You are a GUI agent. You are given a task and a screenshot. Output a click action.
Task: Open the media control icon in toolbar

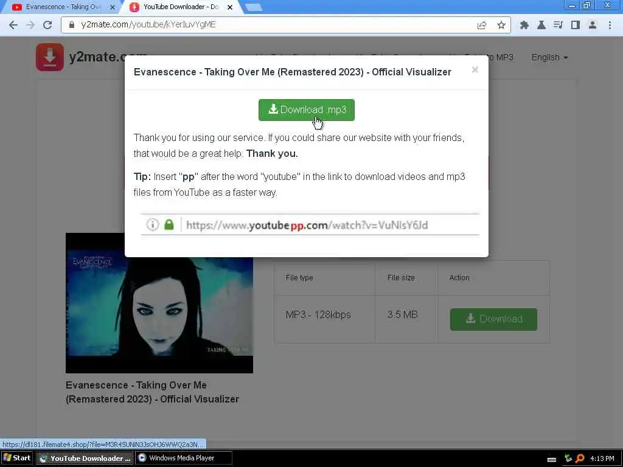pyautogui.click(x=559, y=25)
